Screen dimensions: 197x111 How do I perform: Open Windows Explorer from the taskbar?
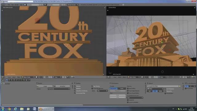click(x=22, y=109)
